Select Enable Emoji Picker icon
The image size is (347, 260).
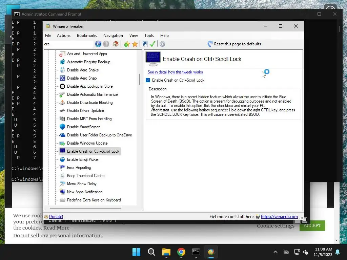62,159
